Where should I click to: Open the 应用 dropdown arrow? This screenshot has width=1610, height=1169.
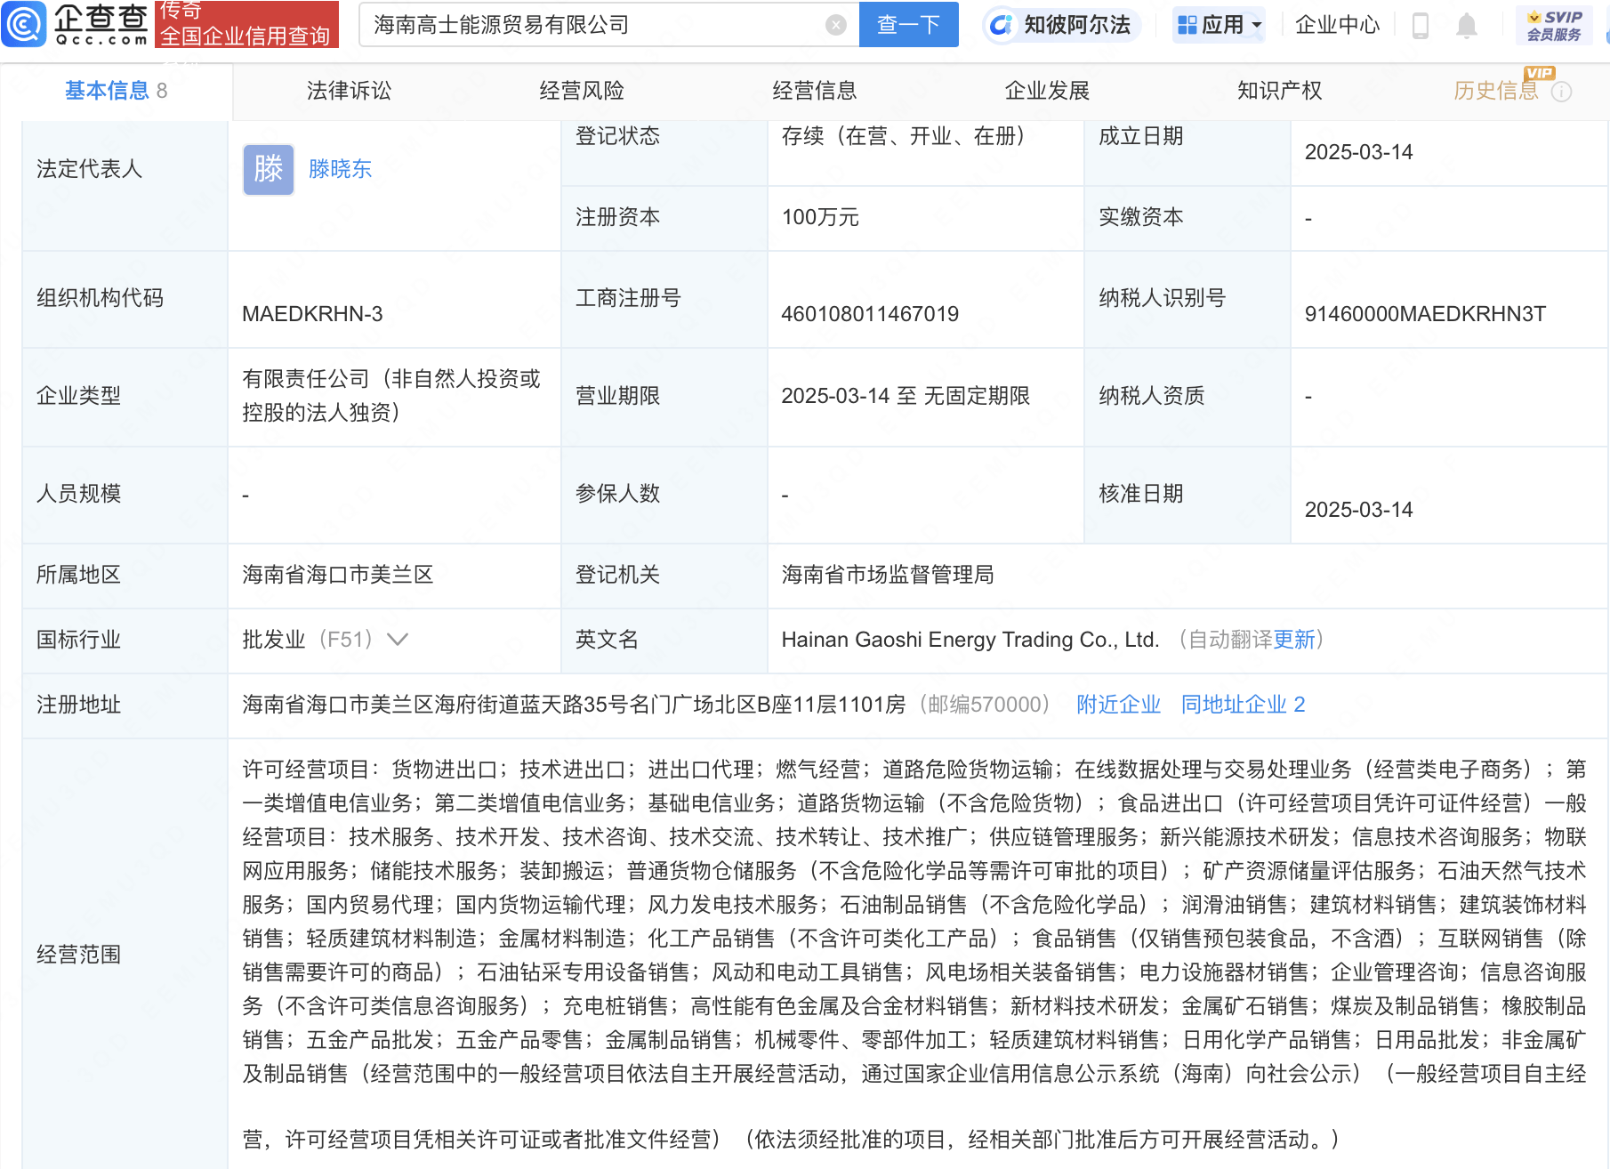coord(1257,25)
